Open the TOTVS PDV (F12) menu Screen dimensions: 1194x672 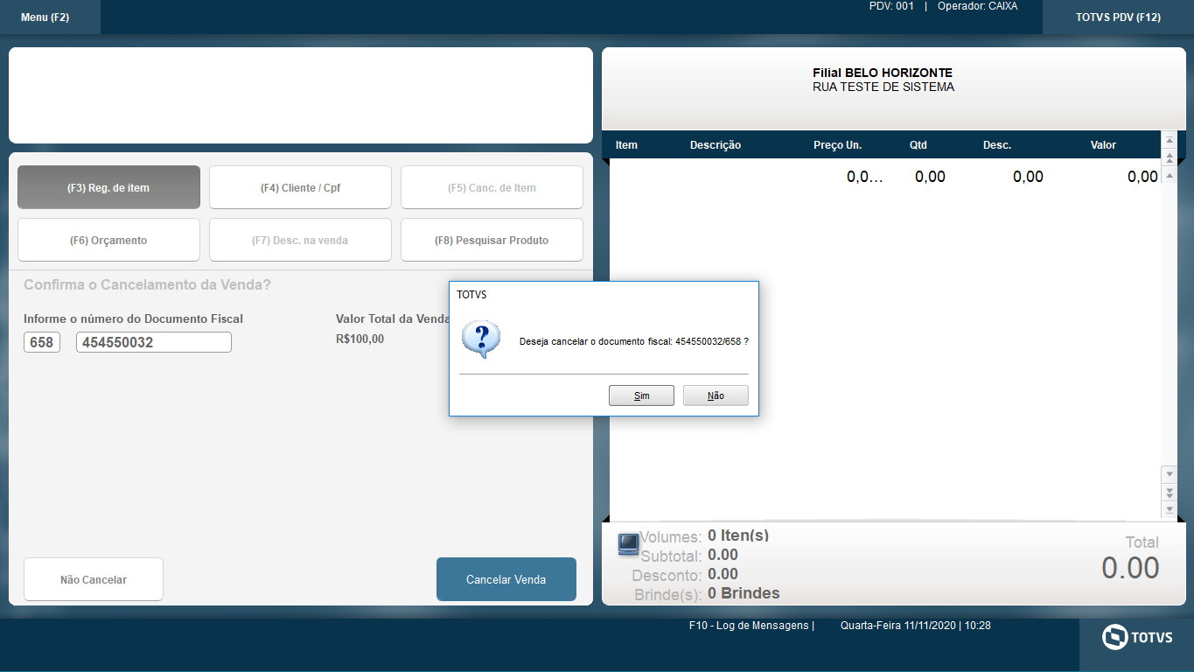click(1118, 17)
